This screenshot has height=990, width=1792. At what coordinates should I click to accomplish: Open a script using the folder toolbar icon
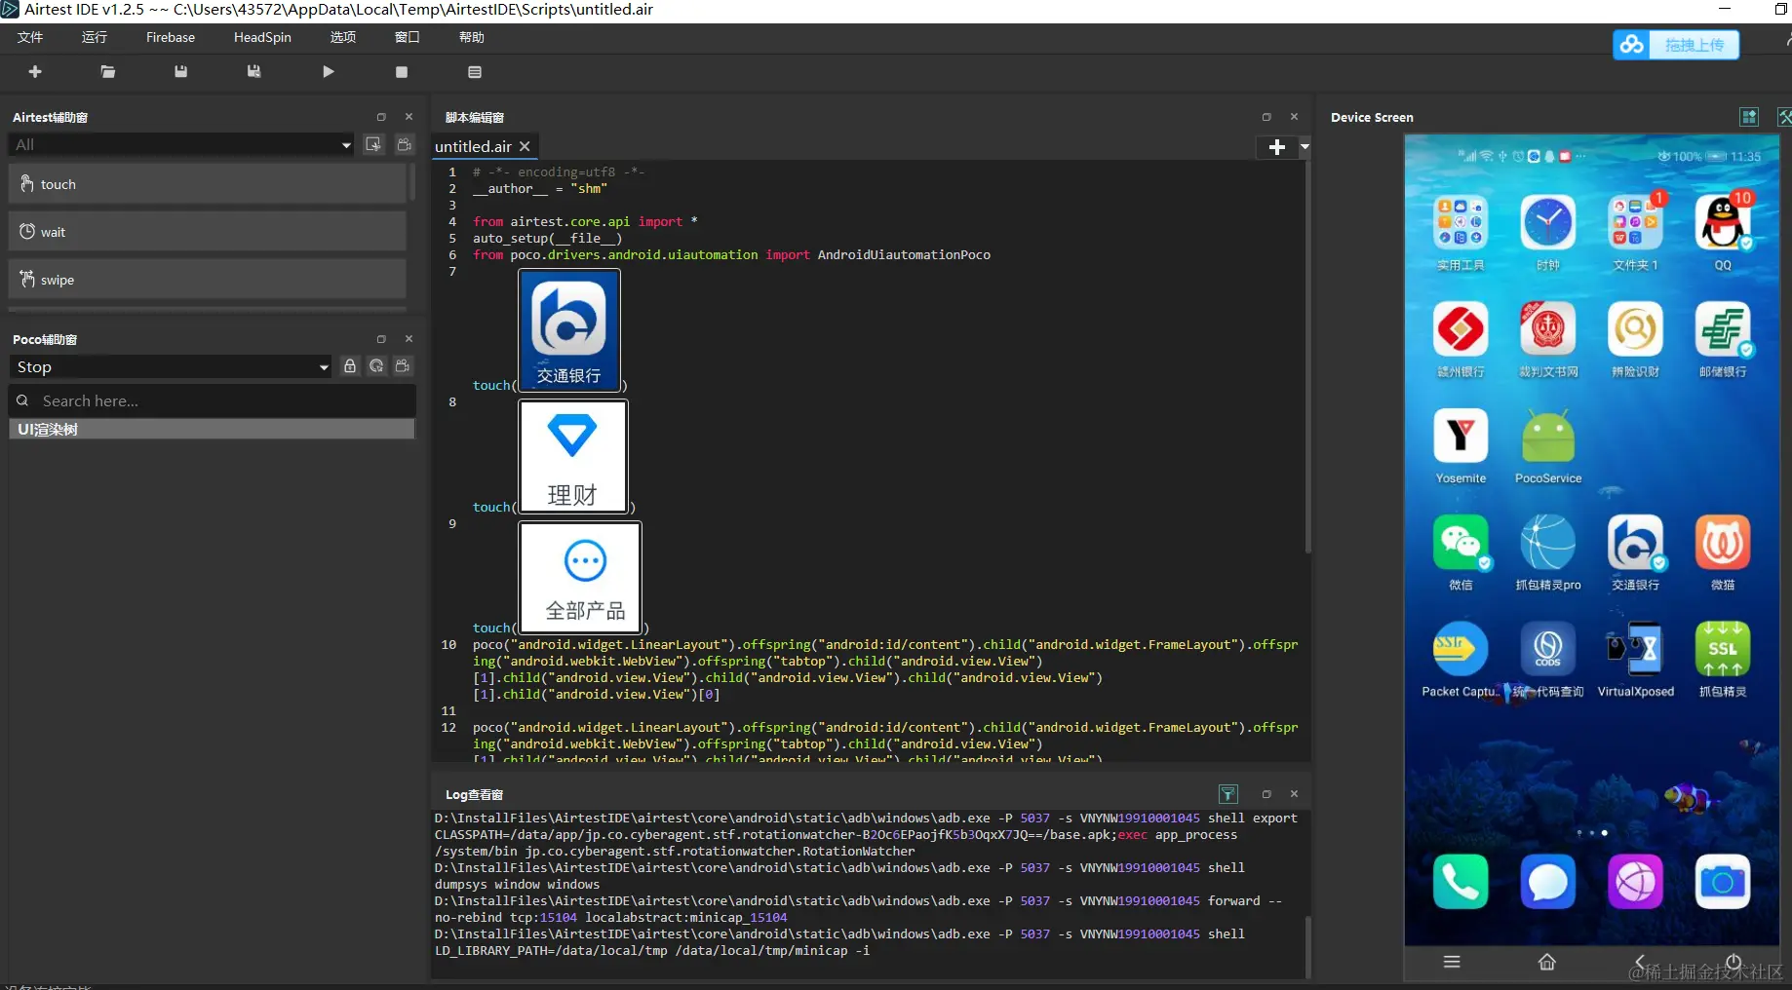pyautogui.click(x=108, y=72)
